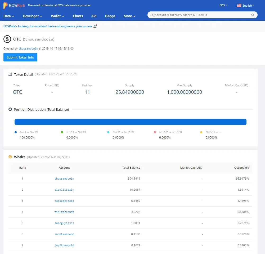Click the Max Supply value 1,000.00000000

coord(185,92)
